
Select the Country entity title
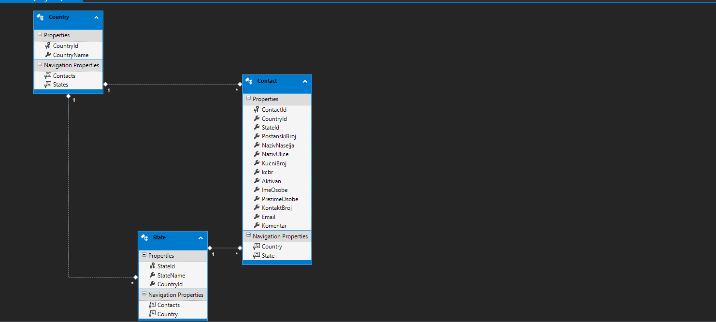pos(59,17)
